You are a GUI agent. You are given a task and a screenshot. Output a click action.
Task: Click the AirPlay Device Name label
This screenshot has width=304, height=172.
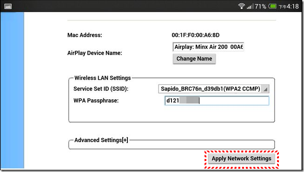point(95,53)
